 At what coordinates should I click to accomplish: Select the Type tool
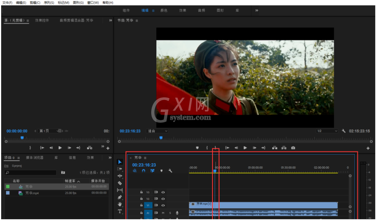120,211
